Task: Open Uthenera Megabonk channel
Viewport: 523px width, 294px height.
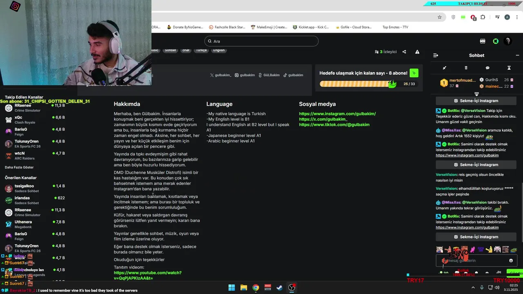Action: (35, 224)
